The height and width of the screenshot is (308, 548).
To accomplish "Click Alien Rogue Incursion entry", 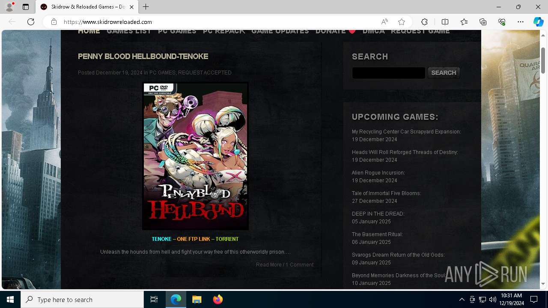I will (x=378, y=173).
